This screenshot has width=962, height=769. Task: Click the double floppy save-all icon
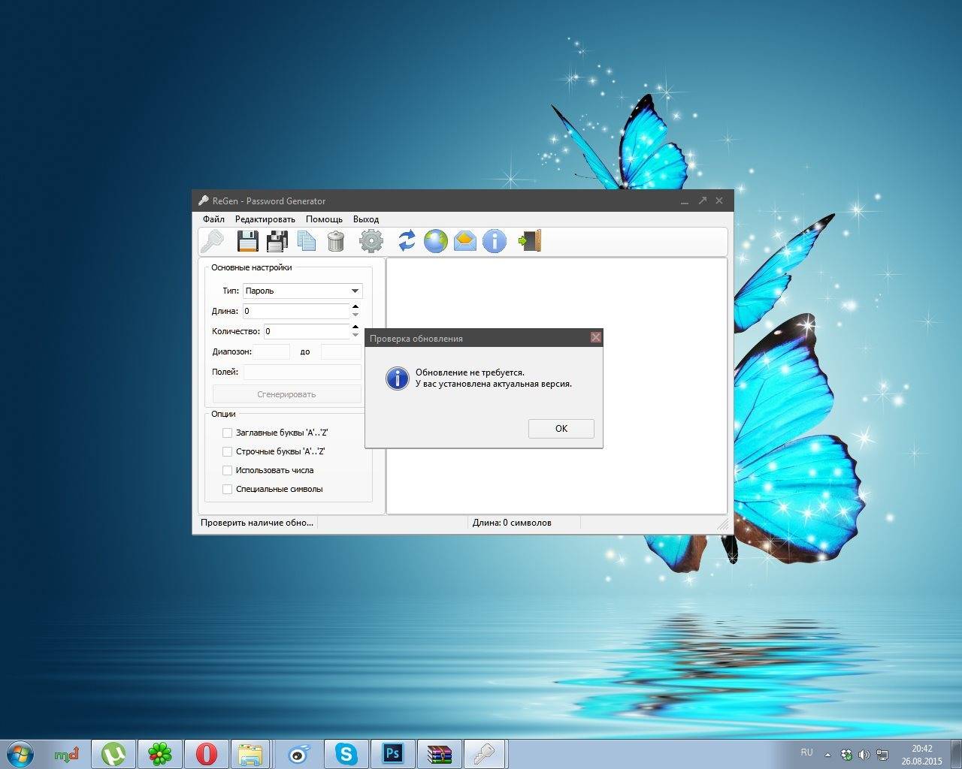[277, 241]
